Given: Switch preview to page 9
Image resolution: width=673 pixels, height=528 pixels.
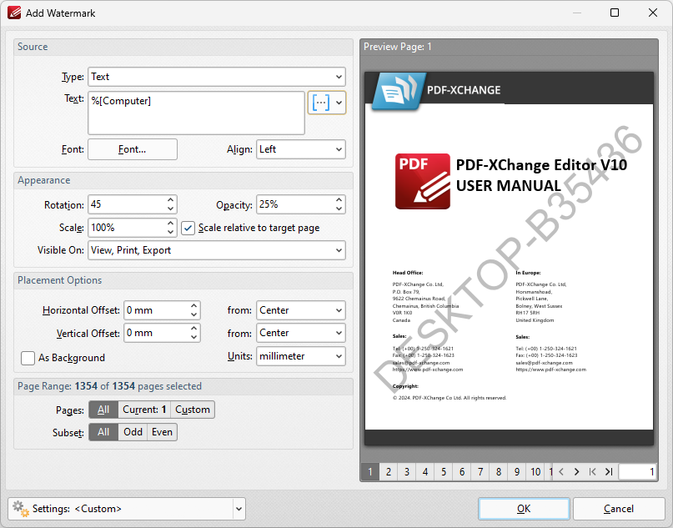Looking at the screenshot, I should click(517, 472).
